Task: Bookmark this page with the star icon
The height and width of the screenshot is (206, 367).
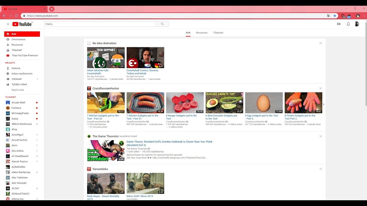Action: [x=335, y=16]
